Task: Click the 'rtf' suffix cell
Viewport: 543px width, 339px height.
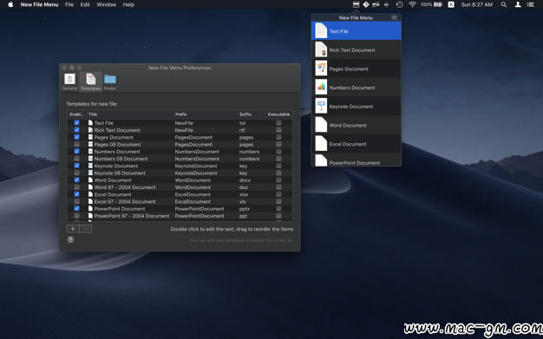Action: click(x=242, y=130)
